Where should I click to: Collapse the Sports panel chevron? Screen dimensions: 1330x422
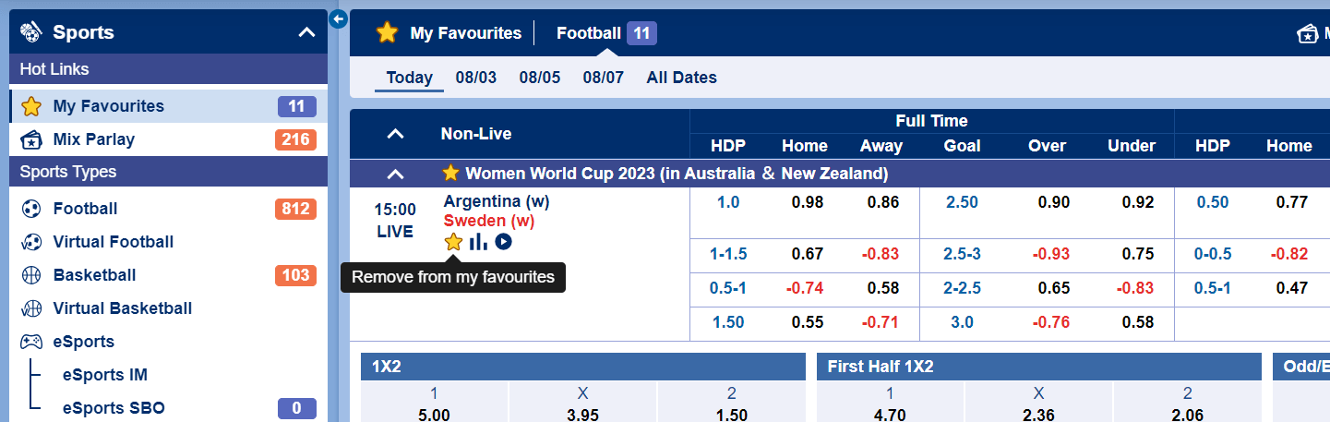(307, 32)
